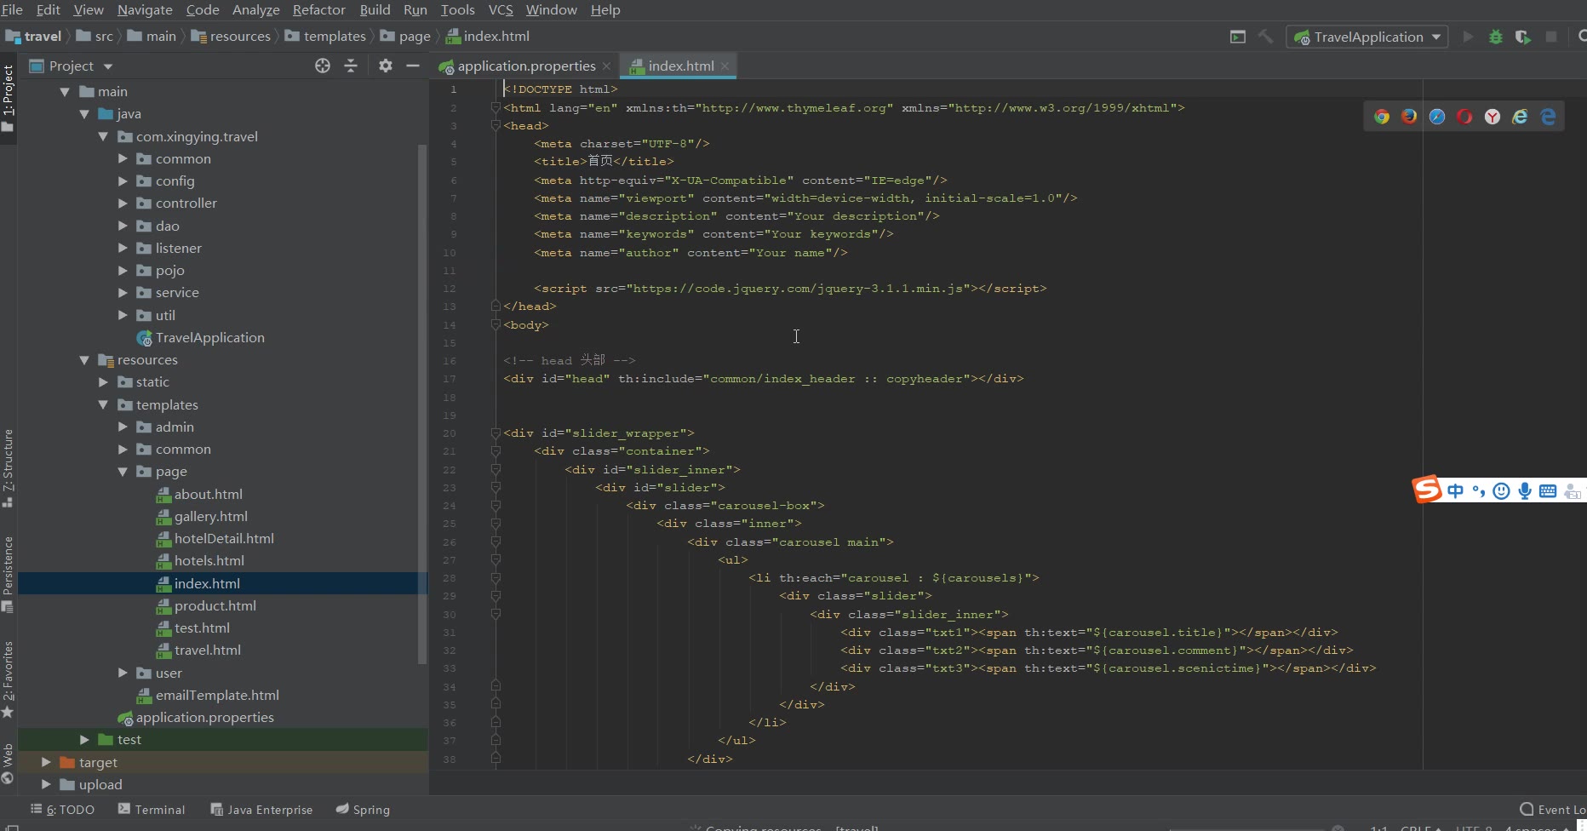Screen dimensions: 1587x831
Task: Toggle the 1: Project side tab
Action: (8, 97)
